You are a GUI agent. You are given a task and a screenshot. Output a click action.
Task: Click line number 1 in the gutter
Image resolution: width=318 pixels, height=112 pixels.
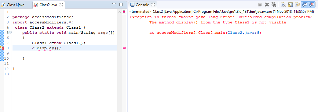click(8, 12)
